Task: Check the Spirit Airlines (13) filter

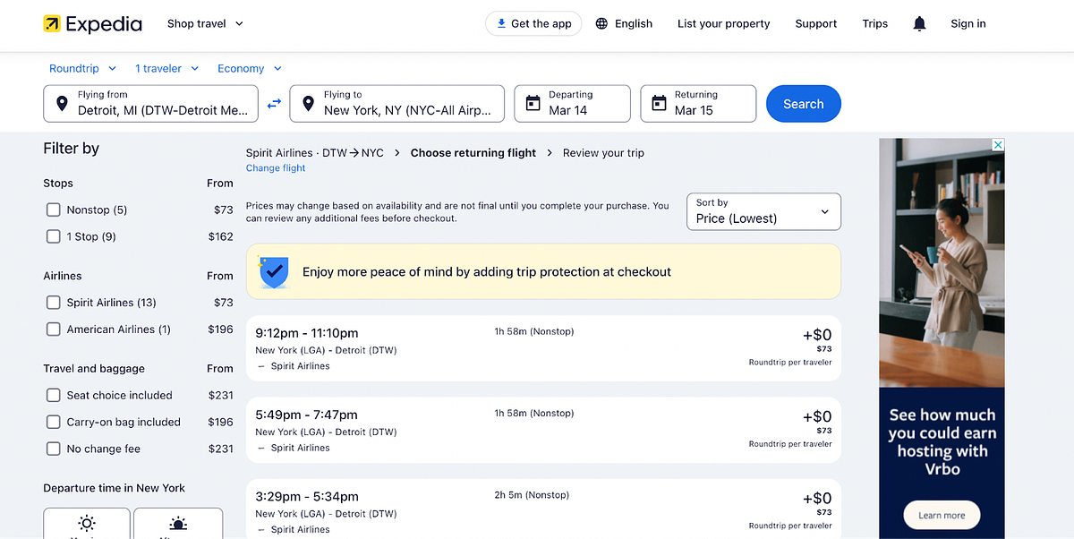Action: tap(53, 303)
